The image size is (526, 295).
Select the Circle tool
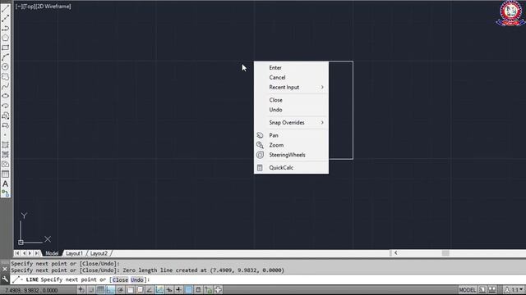tap(6, 67)
